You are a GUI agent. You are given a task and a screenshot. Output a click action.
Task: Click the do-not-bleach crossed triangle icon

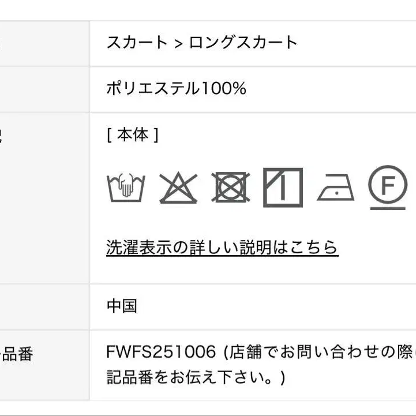178,188
